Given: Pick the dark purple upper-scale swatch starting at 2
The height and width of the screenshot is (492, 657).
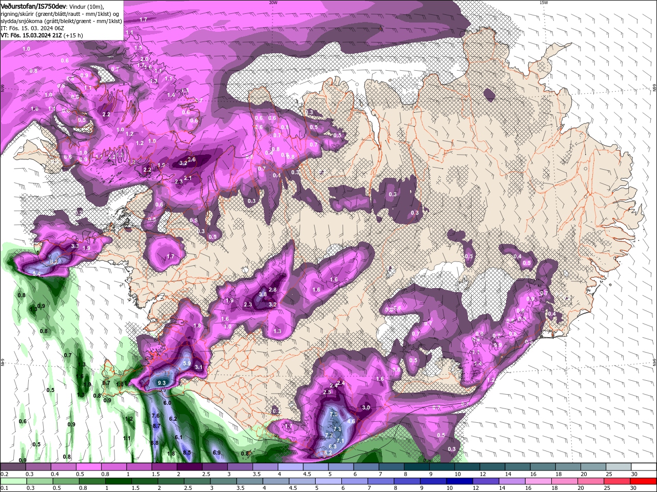Looking at the screenshot, I should (x=189, y=467).
